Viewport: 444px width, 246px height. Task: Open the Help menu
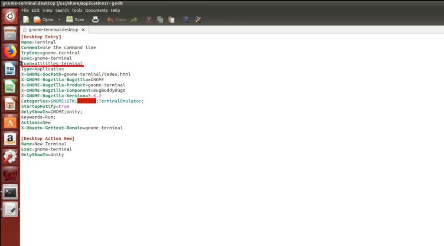coord(115,10)
